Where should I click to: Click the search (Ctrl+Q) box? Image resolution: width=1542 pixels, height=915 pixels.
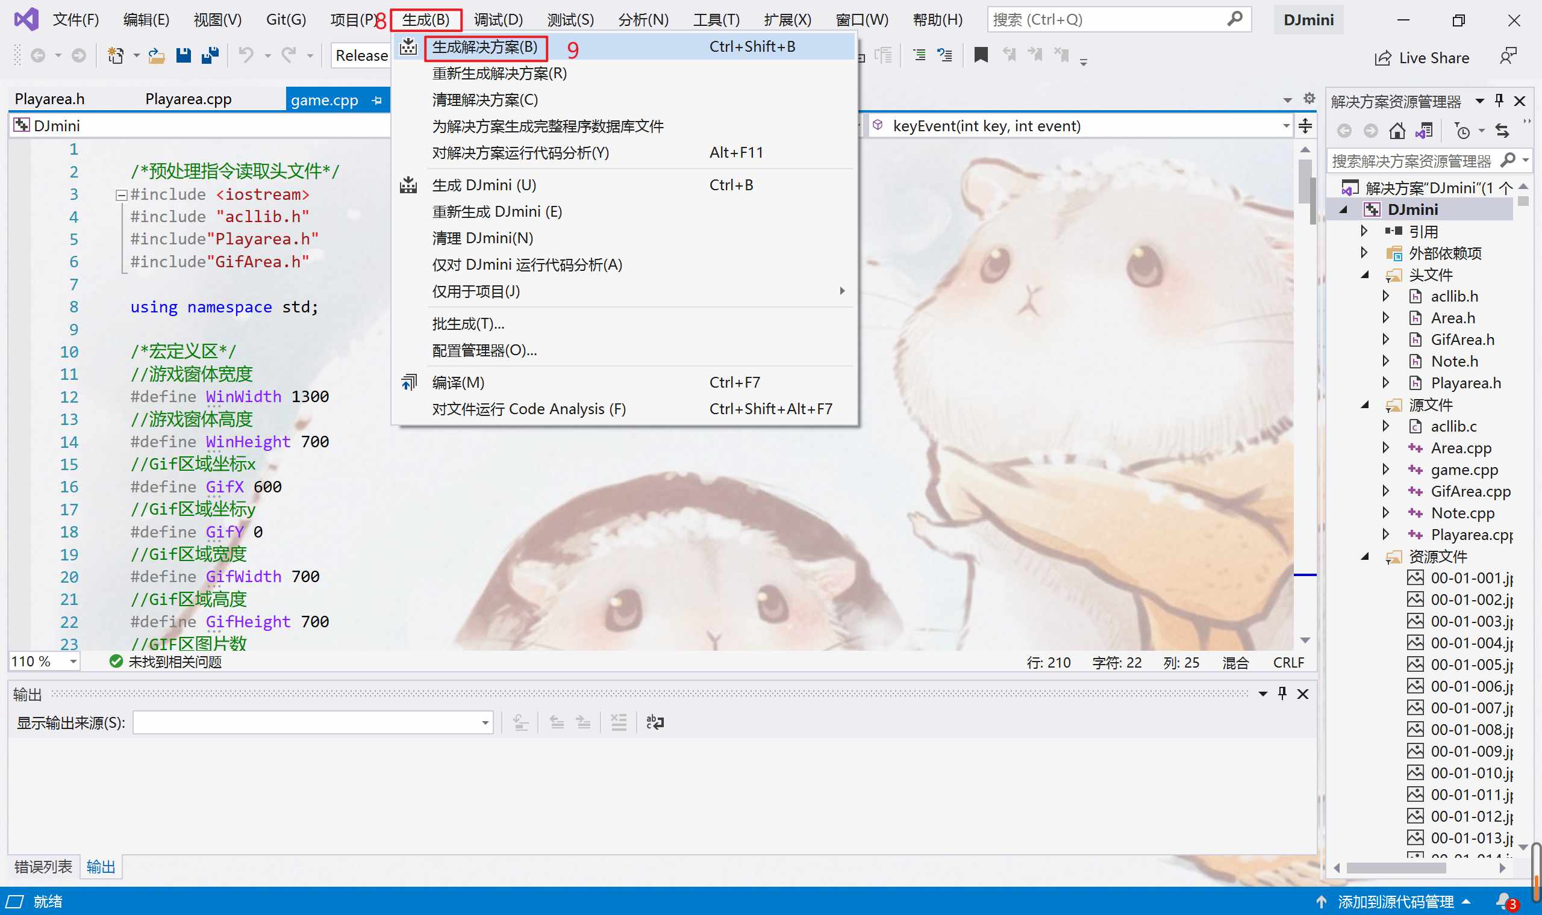[x=1119, y=20]
